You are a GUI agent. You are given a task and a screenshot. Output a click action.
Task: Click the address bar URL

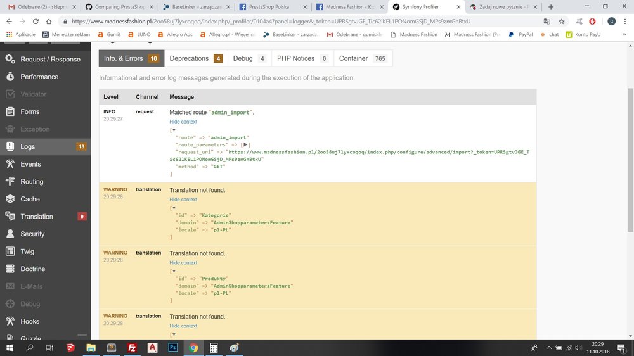coord(271,22)
